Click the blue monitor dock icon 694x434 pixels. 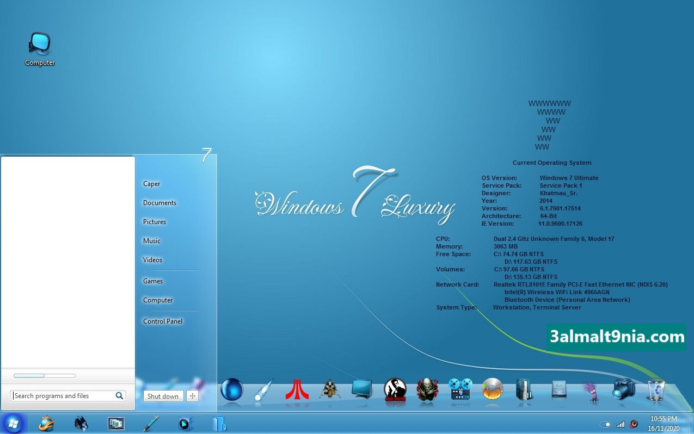tap(362, 389)
